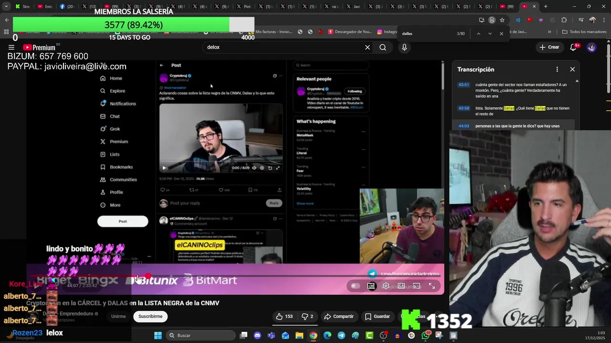
Task: Open the Chrome three-dot menu
Action: [x=604, y=20]
